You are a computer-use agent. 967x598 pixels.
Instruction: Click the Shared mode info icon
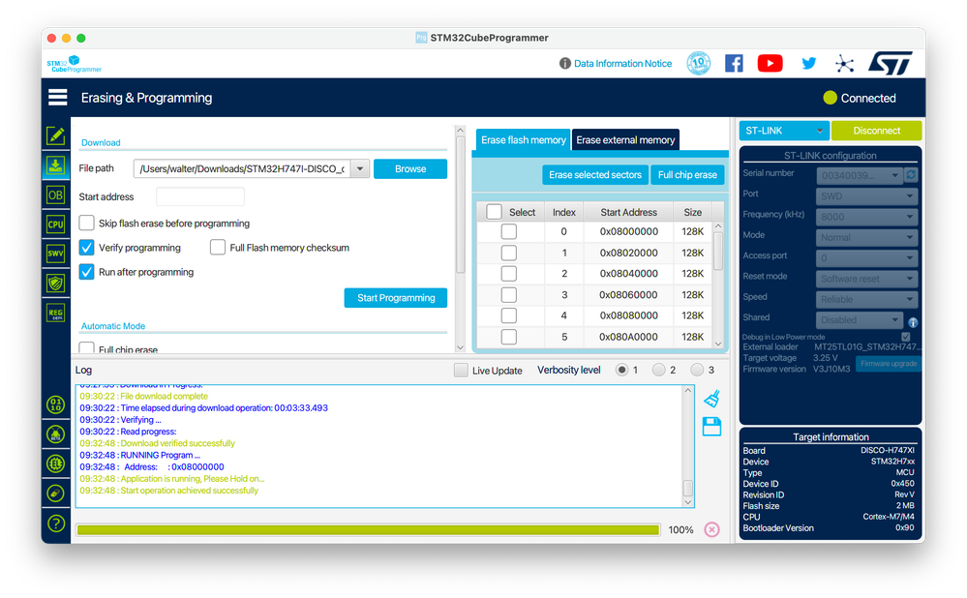[x=913, y=322]
